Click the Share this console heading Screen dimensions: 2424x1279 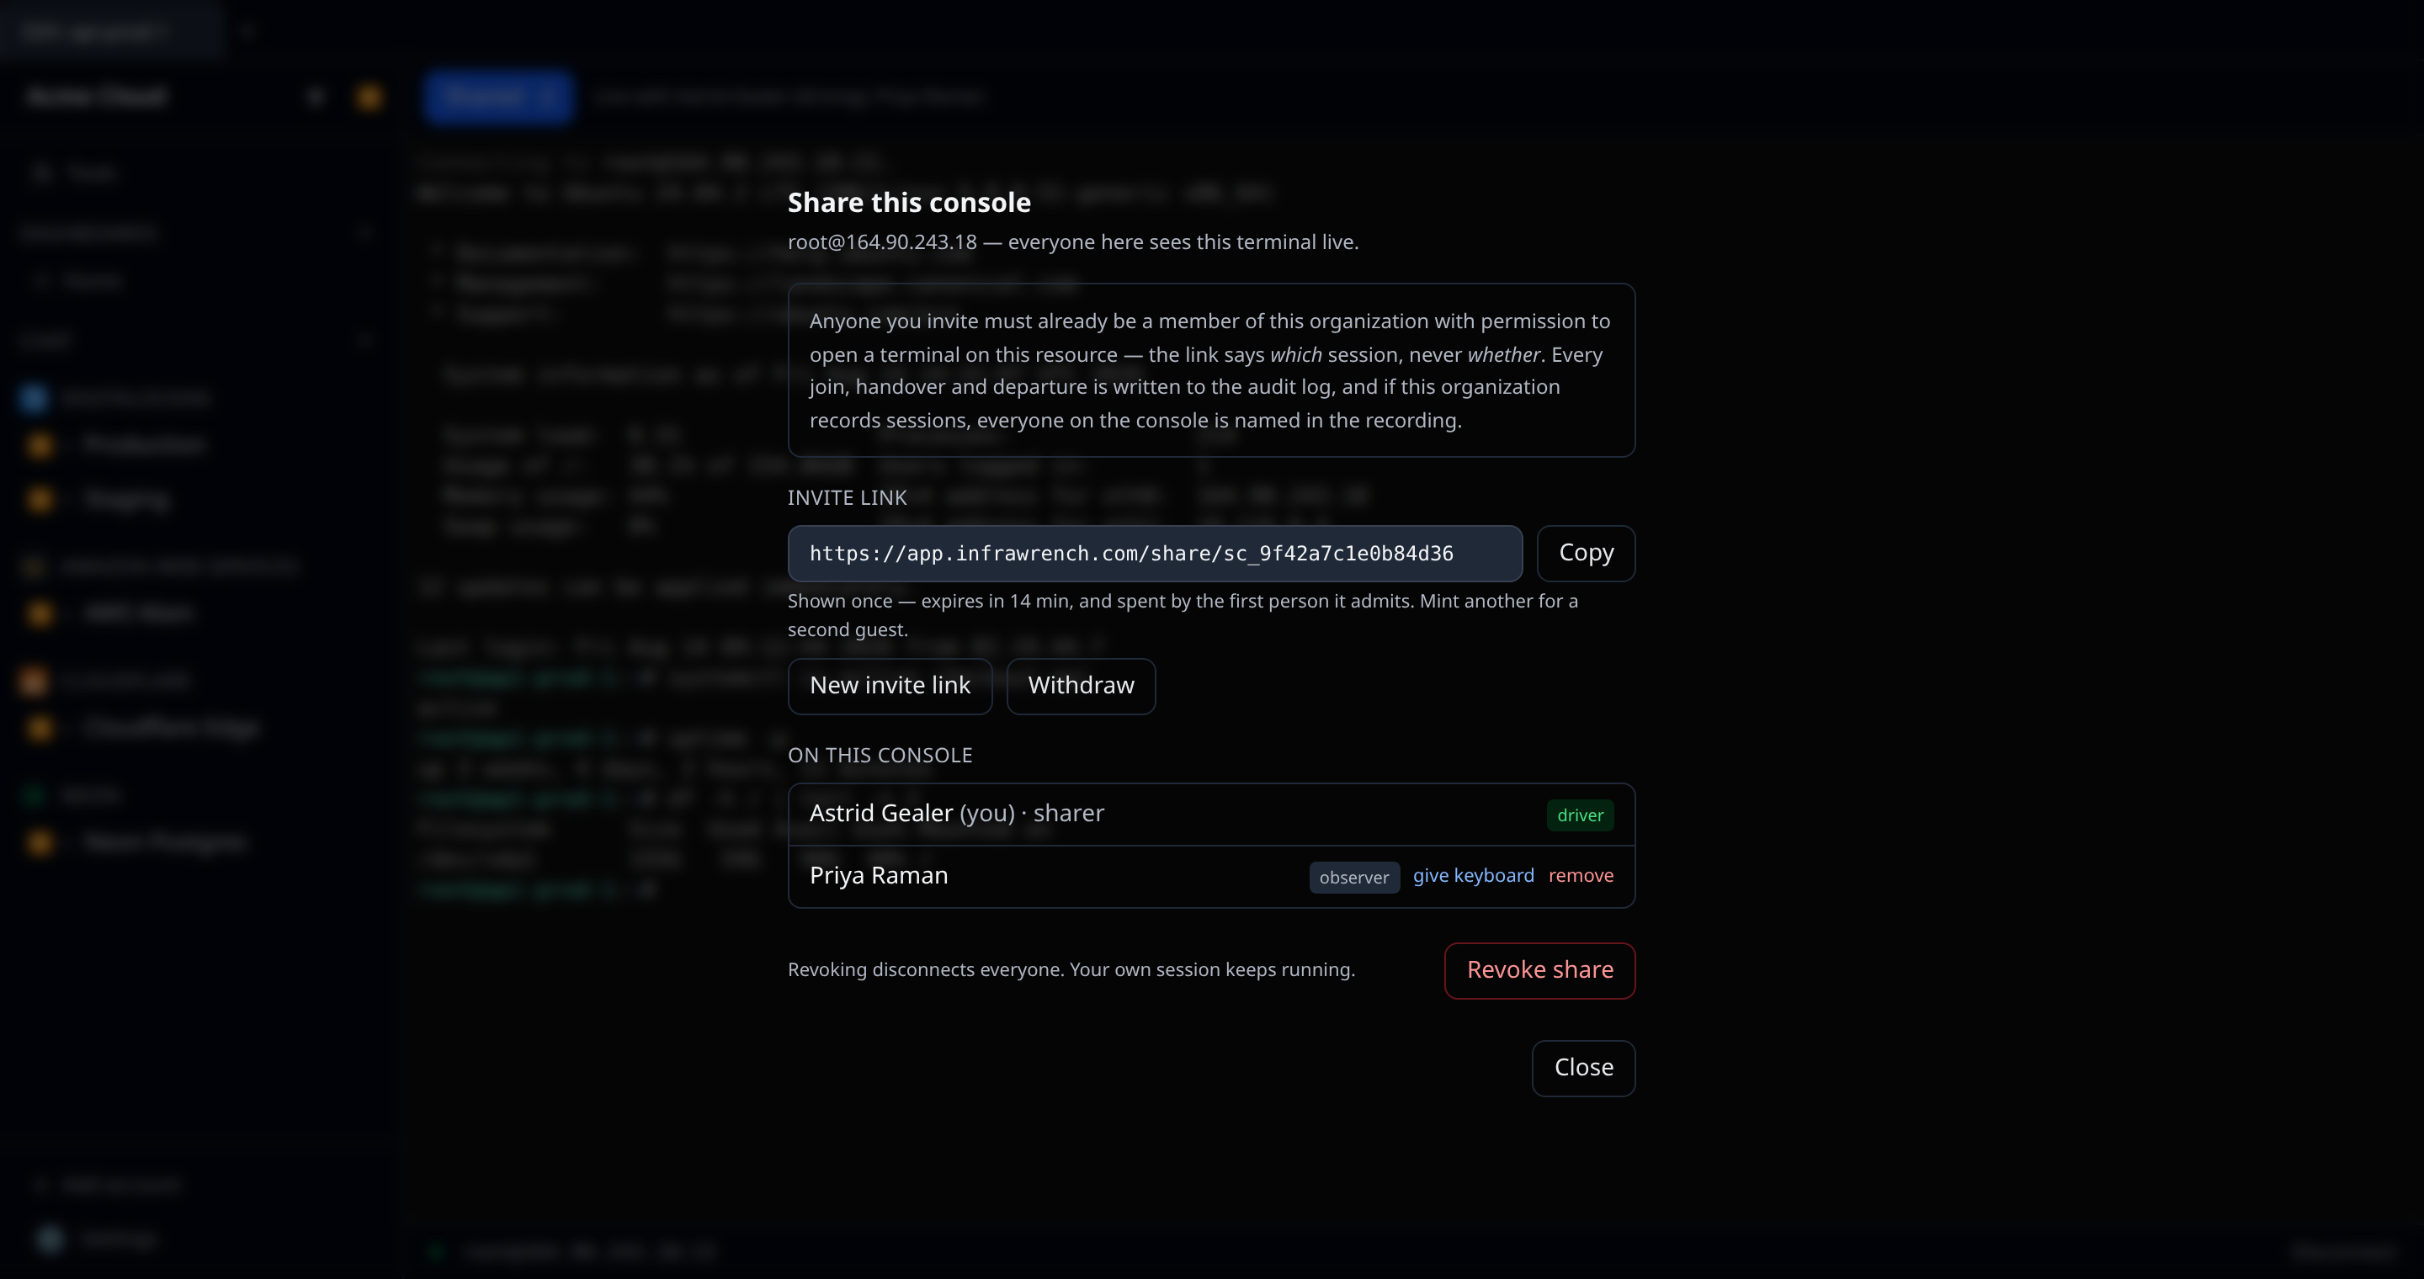pyautogui.click(x=909, y=202)
